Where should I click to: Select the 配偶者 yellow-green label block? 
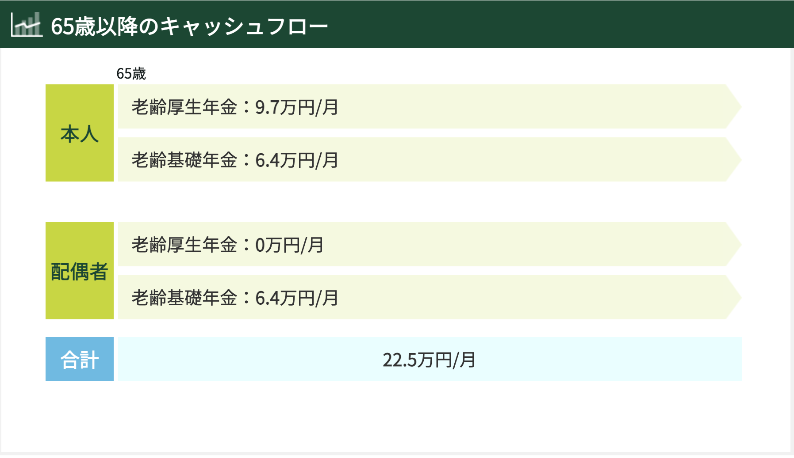(80, 271)
